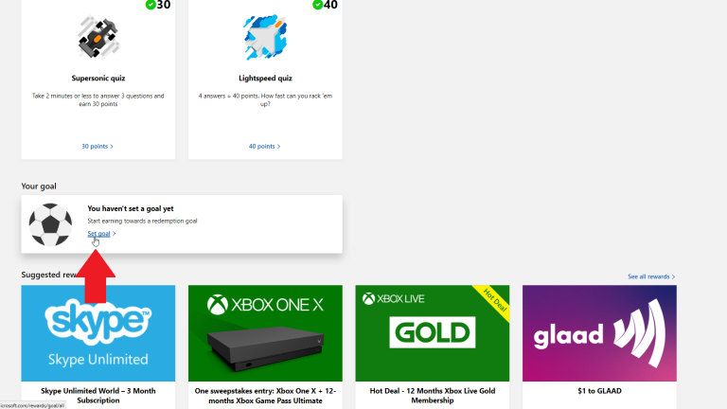
Task: Click 'Take 2 minutes or less' quiz description
Action: [98, 99]
